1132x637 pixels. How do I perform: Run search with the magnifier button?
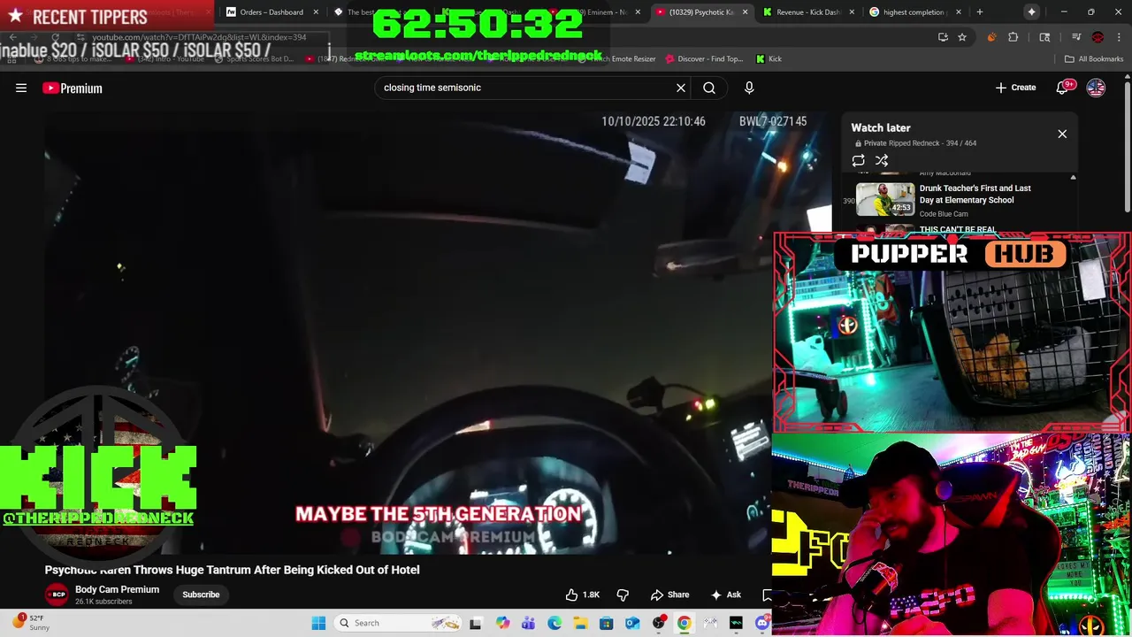709,88
